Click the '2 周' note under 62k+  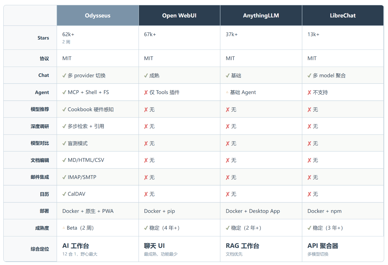pyautogui.click(x=66, y=42)
